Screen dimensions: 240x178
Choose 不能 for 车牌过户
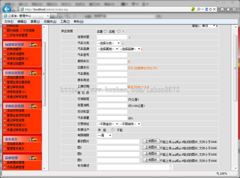point(113,130)
